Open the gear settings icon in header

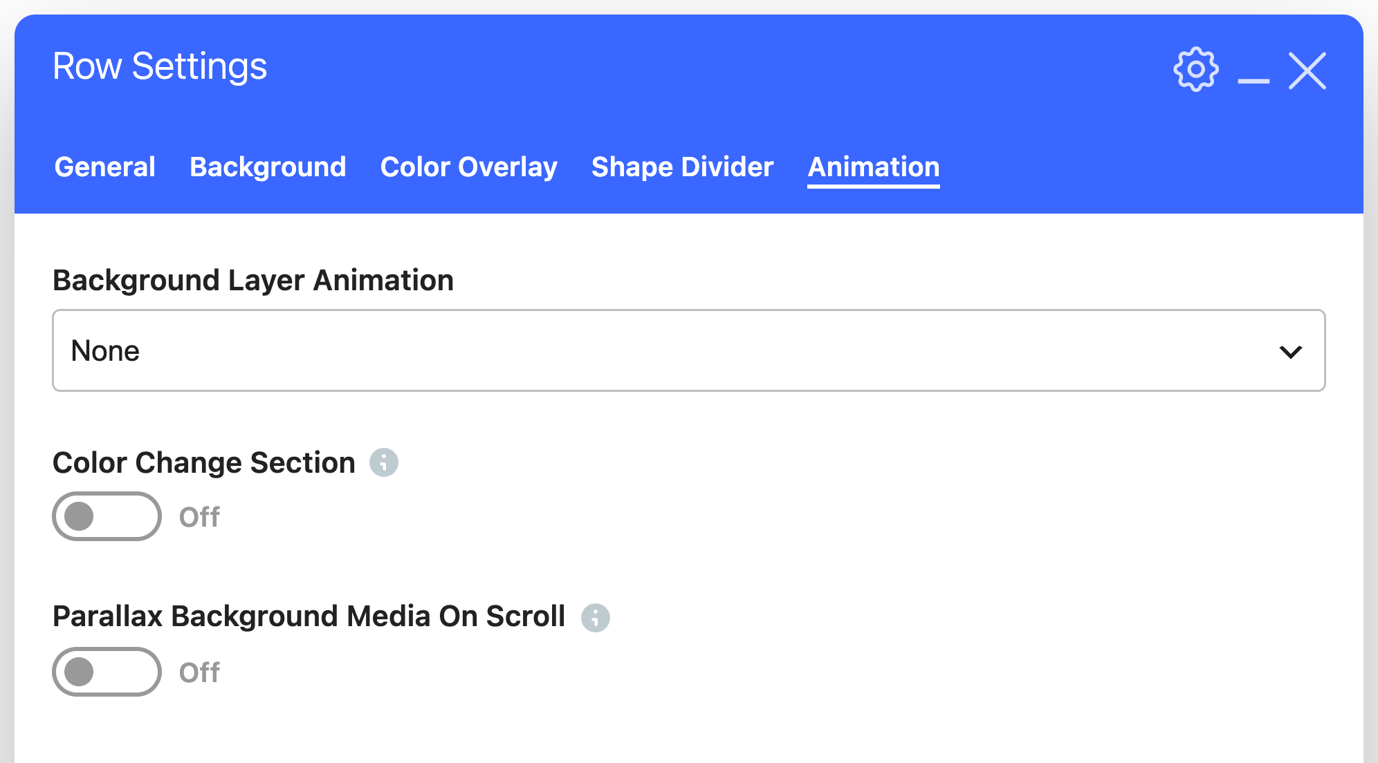(1196, 69)
